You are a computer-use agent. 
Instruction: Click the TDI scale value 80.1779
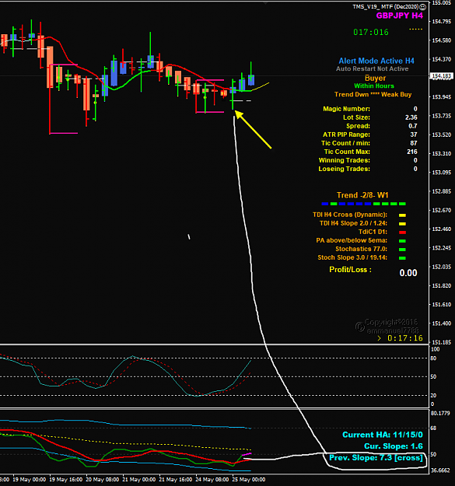coord(440,413)
